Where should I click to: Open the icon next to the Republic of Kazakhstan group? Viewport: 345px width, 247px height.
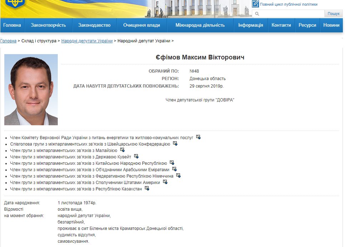pos(147,188)
